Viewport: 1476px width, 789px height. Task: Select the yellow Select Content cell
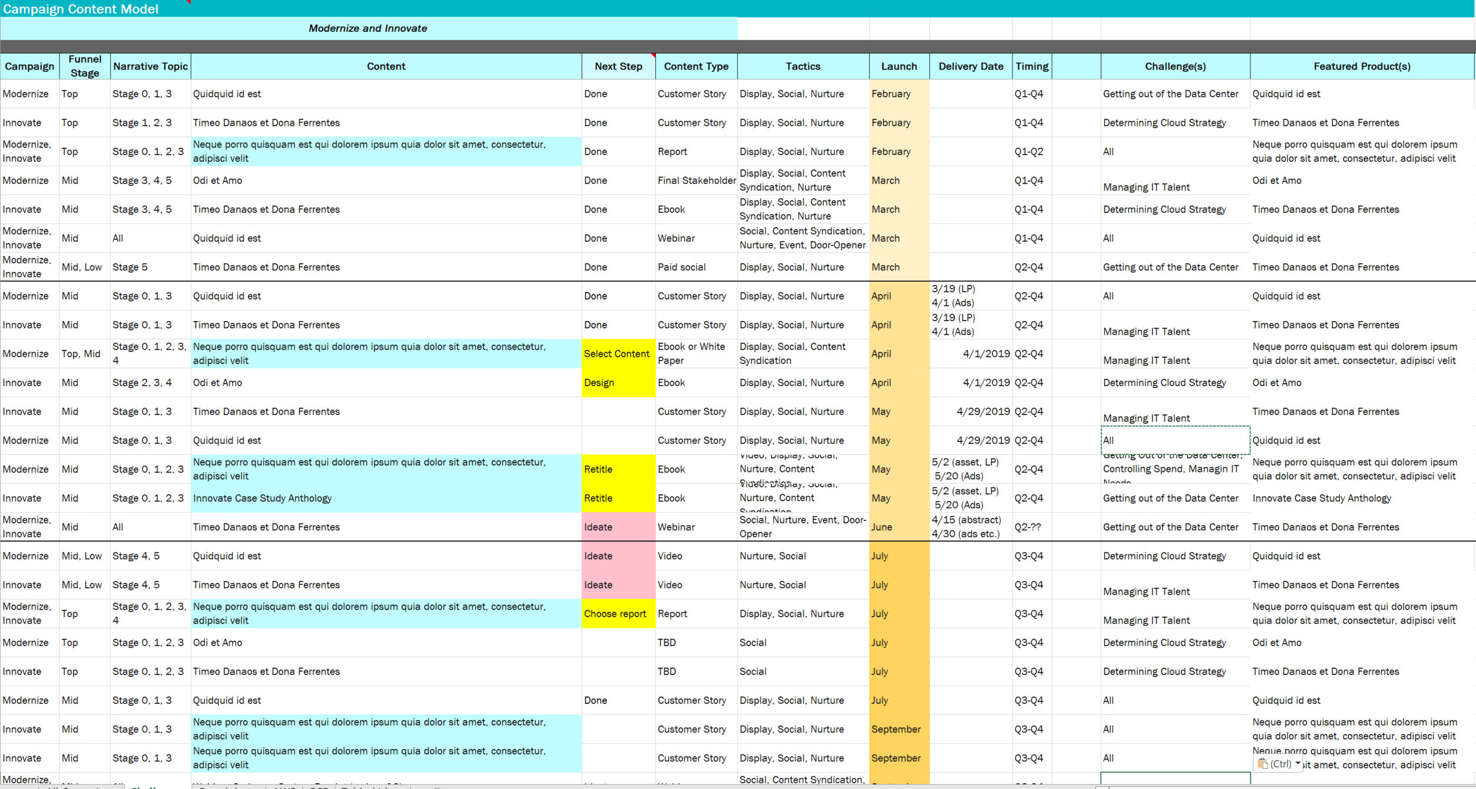point(618,353)
